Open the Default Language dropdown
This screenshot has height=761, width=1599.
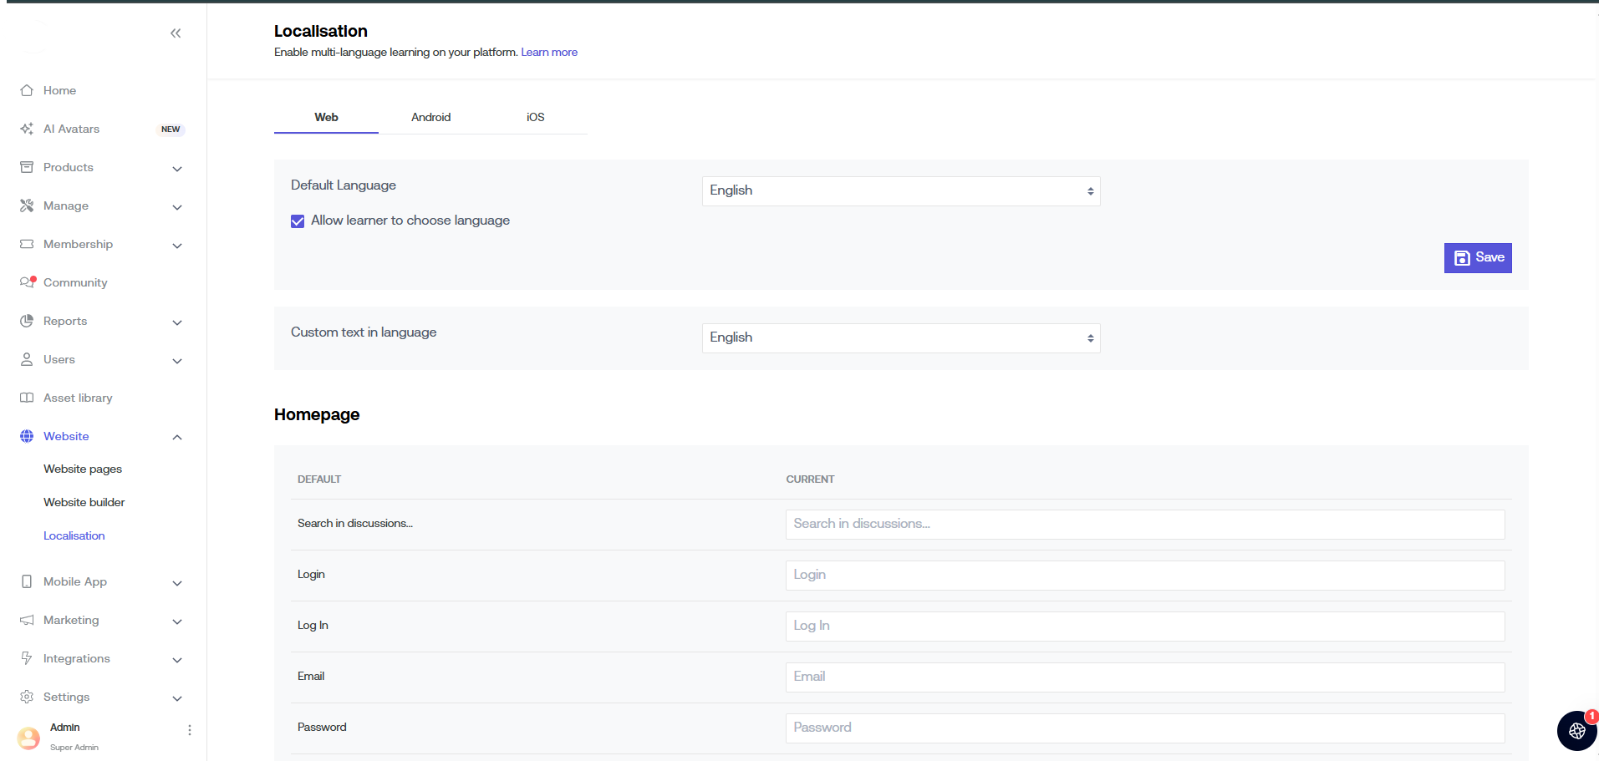(x=900, y=191)
